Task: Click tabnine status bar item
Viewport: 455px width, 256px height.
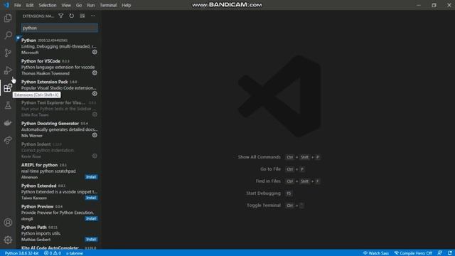Action: point(74,253)
